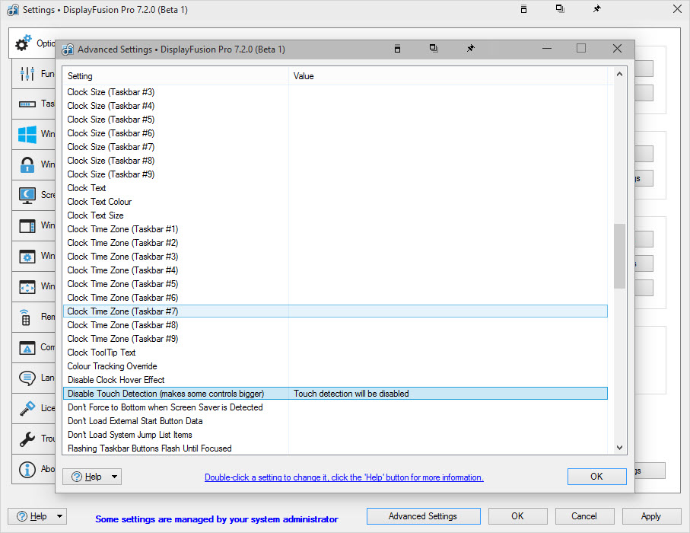Click the Windows logo sidebar icon

coord(28,135)
